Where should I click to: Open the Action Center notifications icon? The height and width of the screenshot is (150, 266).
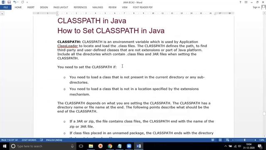[260, 146]
